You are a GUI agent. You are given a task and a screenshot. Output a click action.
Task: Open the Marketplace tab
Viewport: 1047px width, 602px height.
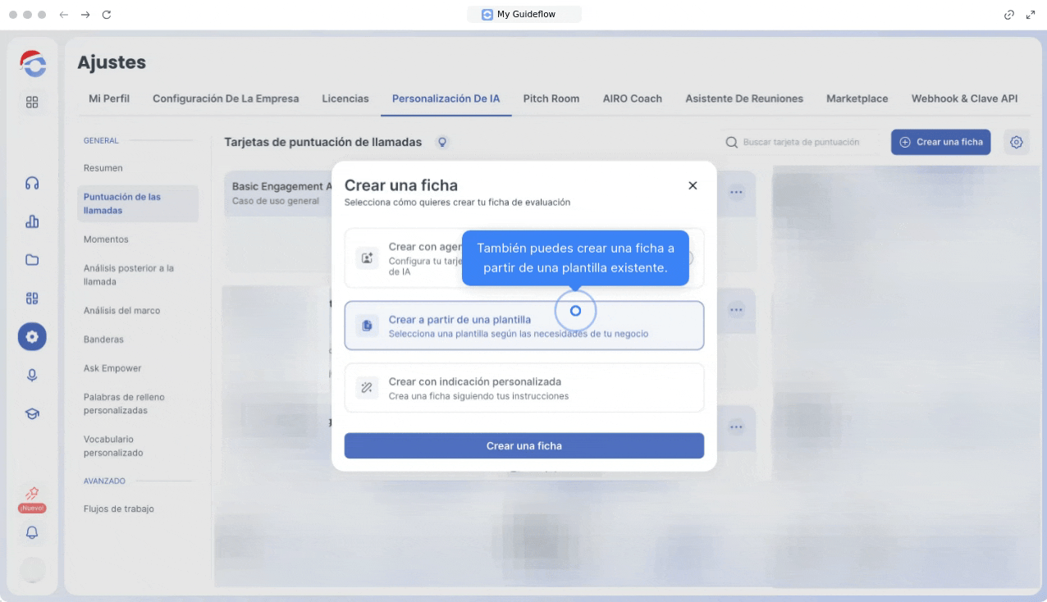pos(857,98)
